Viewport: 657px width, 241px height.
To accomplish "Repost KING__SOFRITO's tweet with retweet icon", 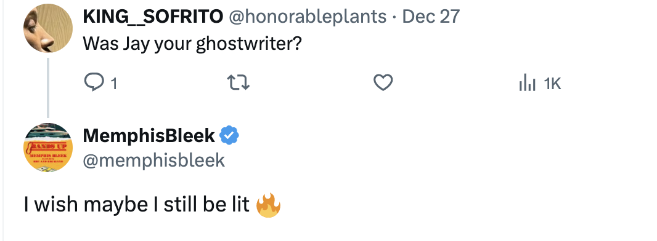I will 239,83.
